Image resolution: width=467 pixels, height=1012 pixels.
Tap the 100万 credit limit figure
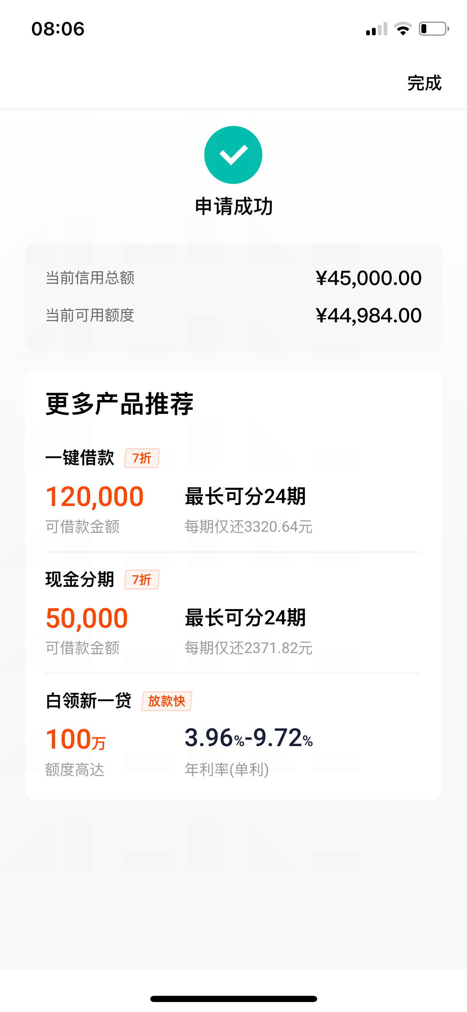point(76,739)
